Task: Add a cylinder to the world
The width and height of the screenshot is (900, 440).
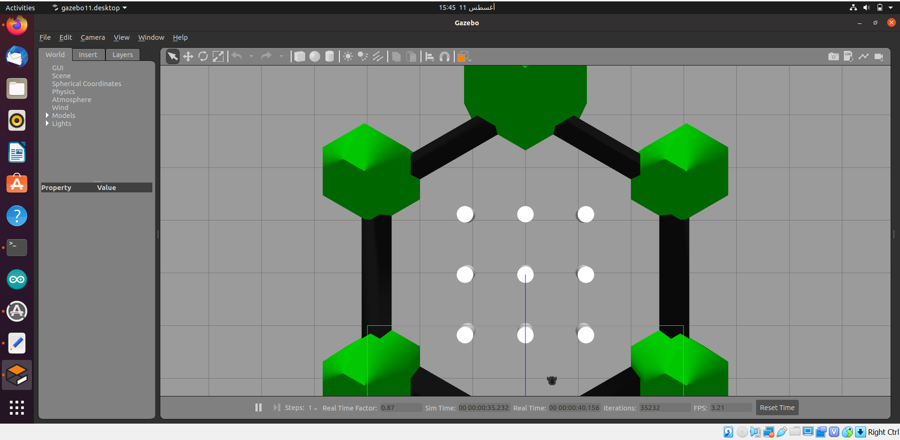Action: click(x=330, y=56)
